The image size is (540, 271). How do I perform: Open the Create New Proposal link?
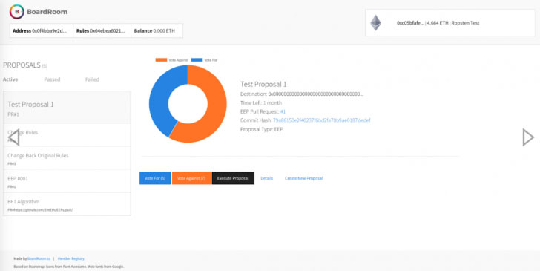(x=303, y=178)
